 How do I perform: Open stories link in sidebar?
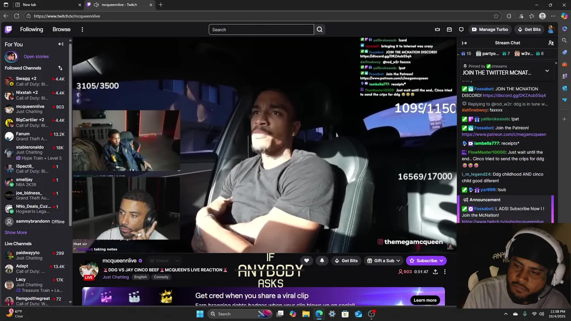point(36,57)
